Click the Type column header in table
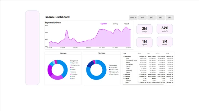The image size is (199, 111). pyautogui.click(x=125, y=53)
